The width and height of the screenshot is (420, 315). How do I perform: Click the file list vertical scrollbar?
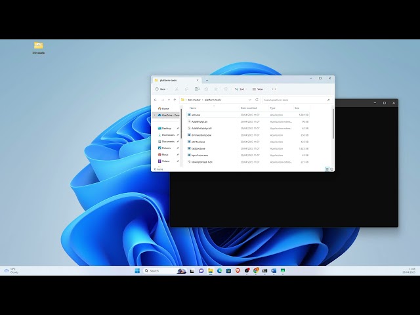(x=333, y=124)
